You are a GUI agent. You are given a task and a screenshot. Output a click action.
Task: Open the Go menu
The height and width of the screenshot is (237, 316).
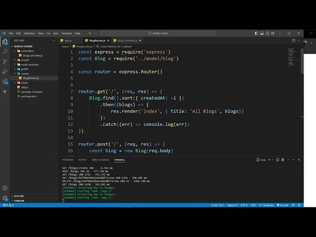pyautogui.click(x=48, y=33)
